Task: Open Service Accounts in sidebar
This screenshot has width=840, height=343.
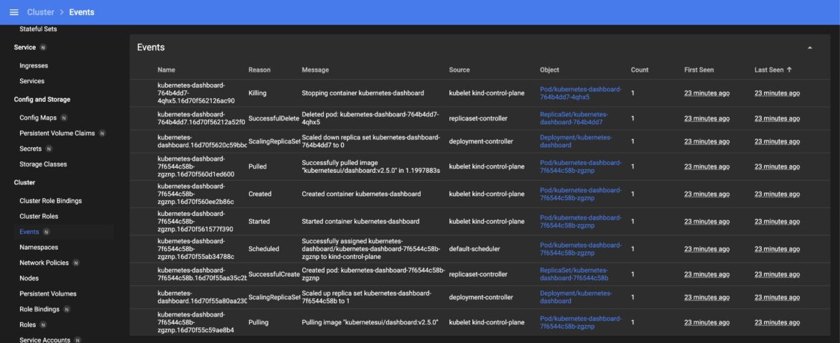Action: (45, 340)
